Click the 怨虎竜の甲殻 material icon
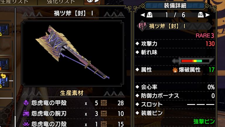This screenshot has width=225, height=127. 26,103
